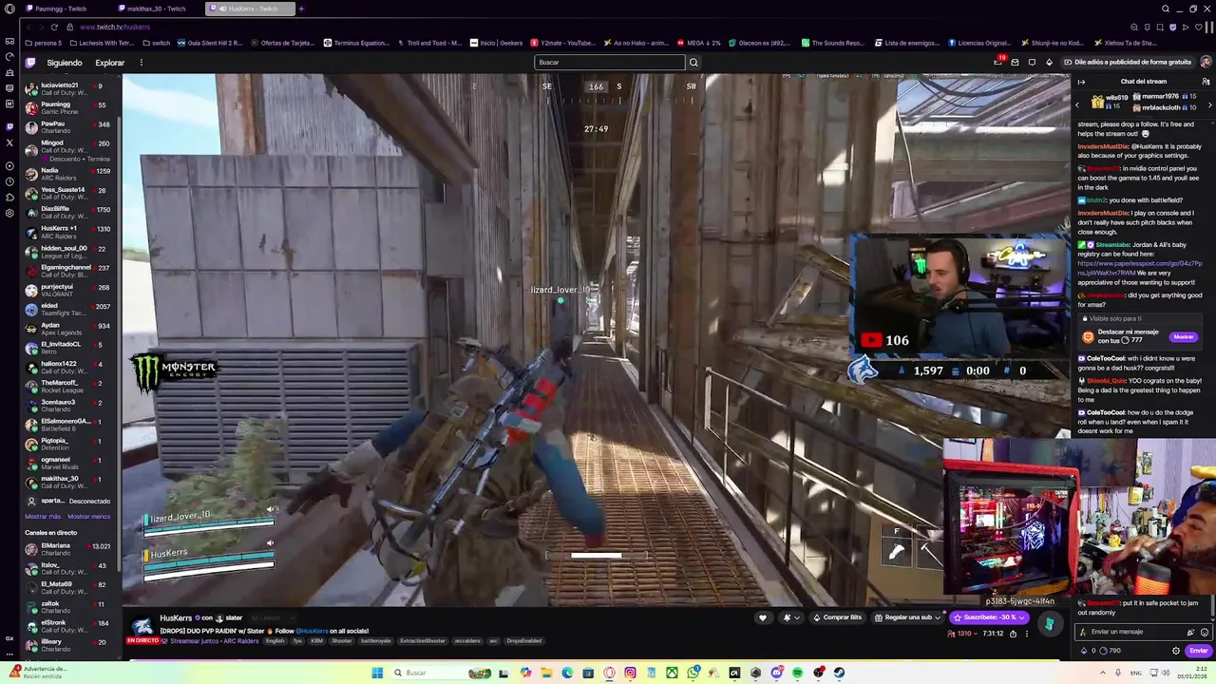The height and width of the screenshot is (684, 1216).
Task: Click the Mostrar button on highlight message
Action: [x=1183, y=337]
